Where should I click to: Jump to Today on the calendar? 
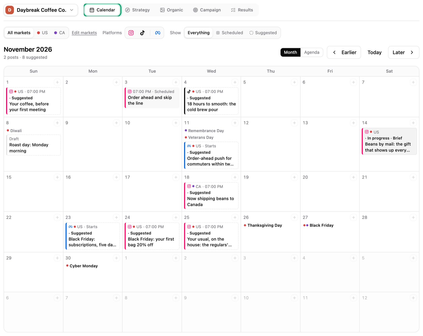coord(374,52)
